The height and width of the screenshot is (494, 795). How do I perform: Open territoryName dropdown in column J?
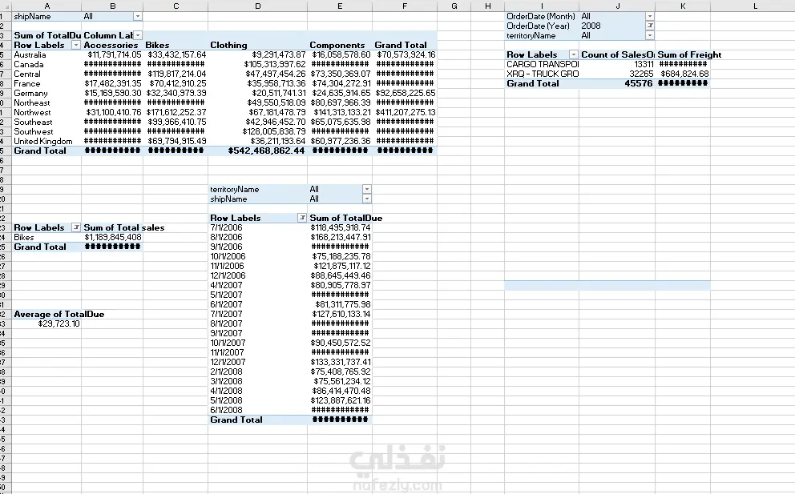[x=649, y=35]
